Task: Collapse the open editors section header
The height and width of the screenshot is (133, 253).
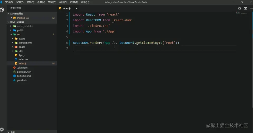Action: click(x=32, y=14)
